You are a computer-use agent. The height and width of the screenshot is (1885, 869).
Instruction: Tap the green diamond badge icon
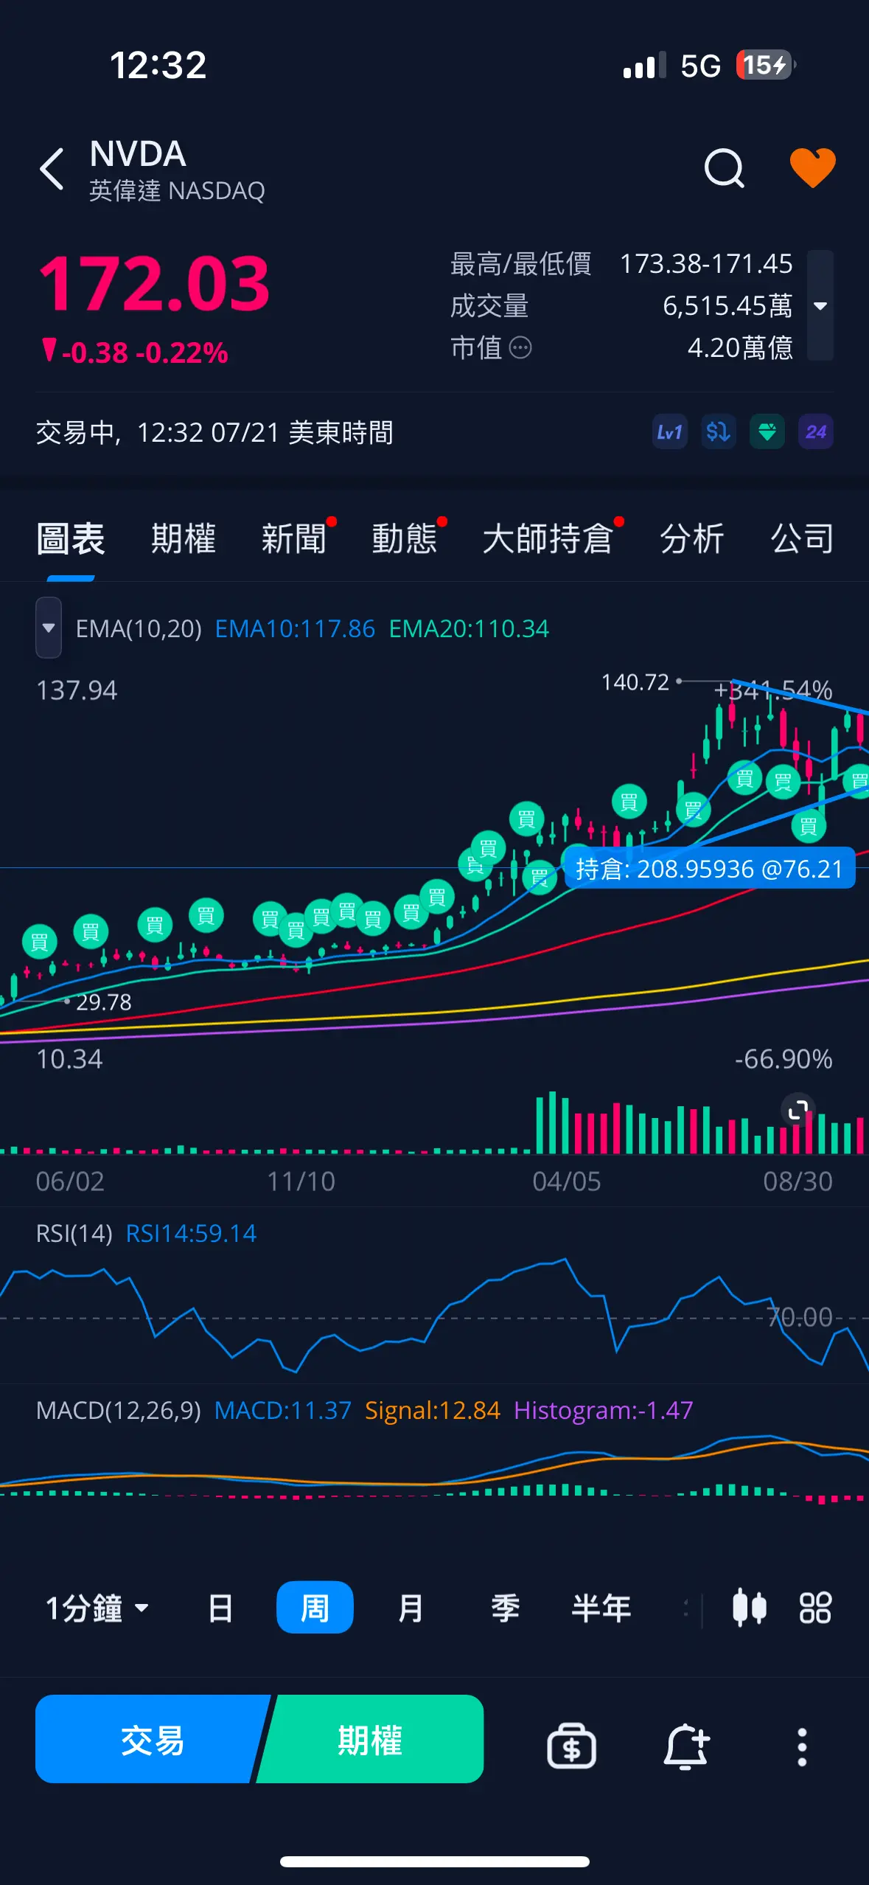(767, 432)
